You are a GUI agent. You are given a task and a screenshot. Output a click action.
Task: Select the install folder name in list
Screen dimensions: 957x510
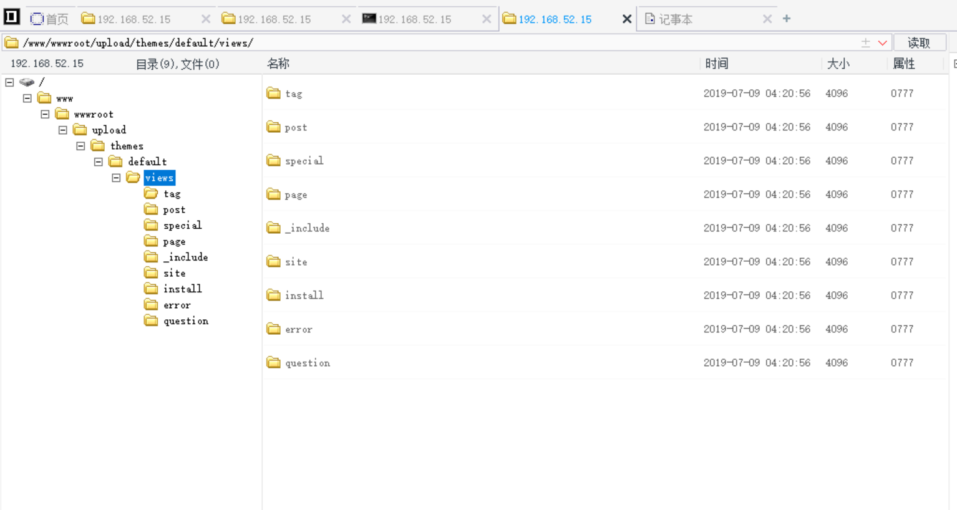tap(304, 296)
